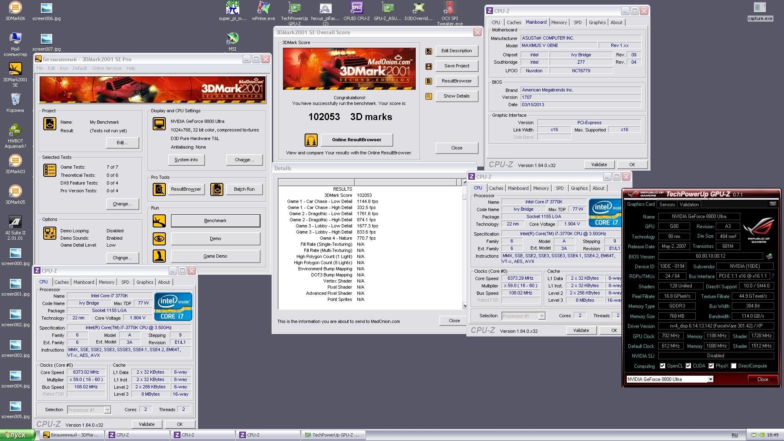Click the Online ResultBrowser people icon
The image size is (784, 441).
pyautogui.click(x=311, y=140)
